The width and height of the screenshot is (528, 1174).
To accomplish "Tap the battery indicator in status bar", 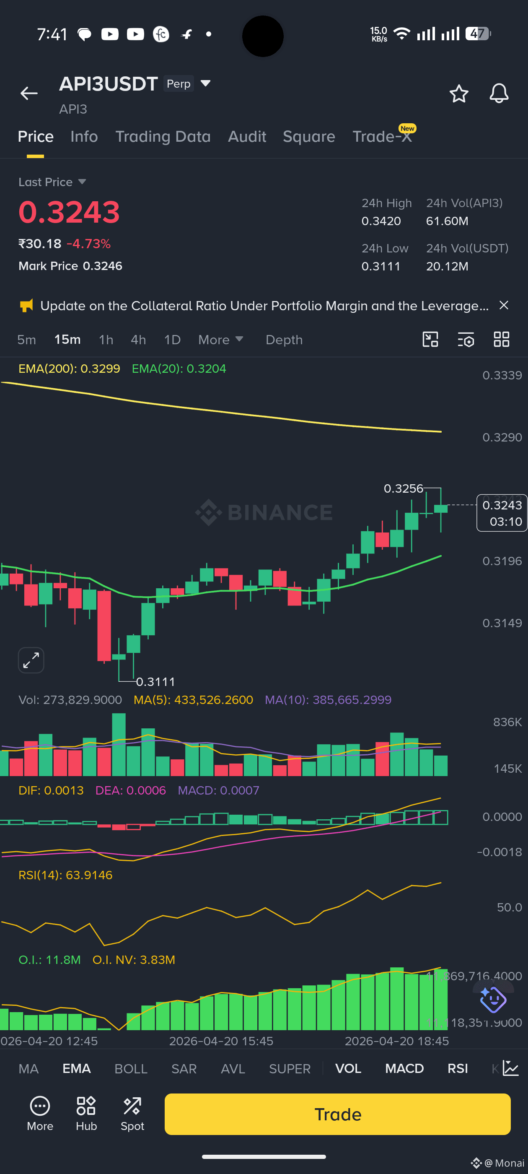I will click(x=478, y=34).
